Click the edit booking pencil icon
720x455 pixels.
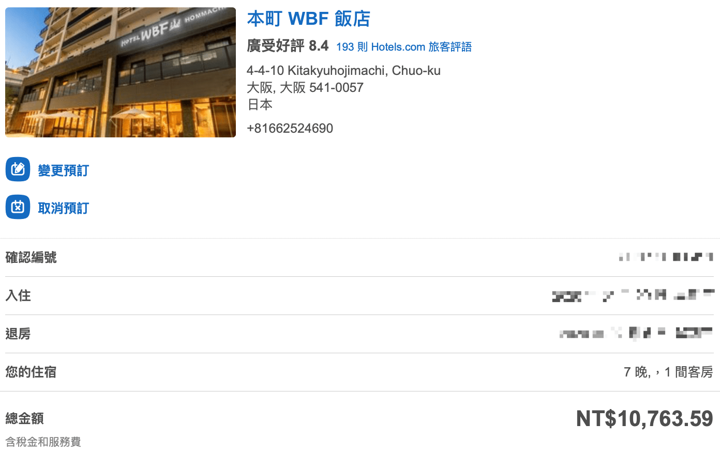18,169
